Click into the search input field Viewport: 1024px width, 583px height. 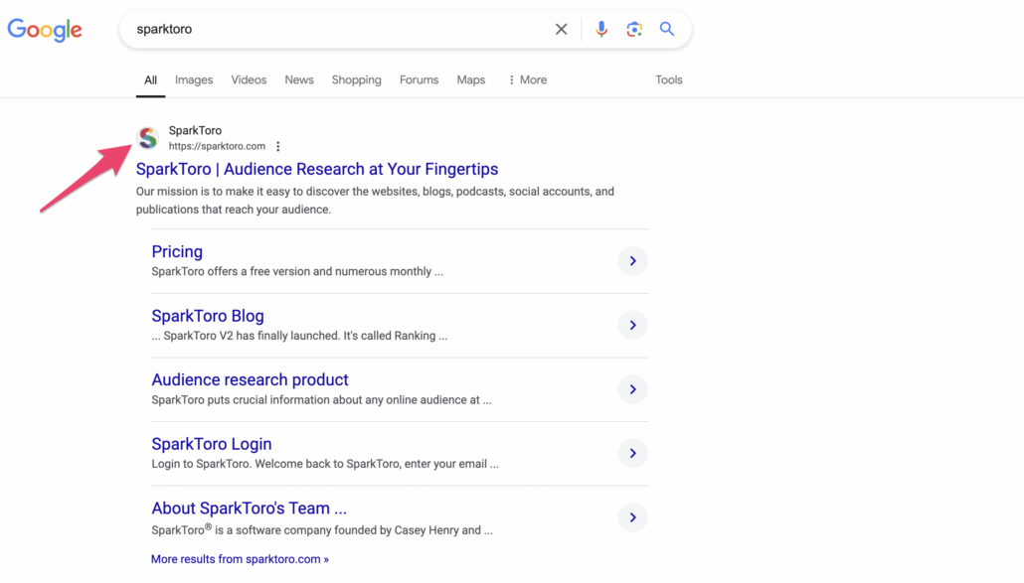(338, 30)
